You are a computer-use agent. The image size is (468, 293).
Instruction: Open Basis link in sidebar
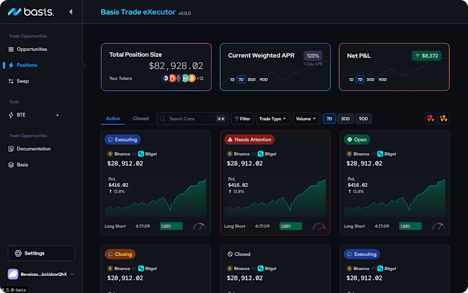pyautogui.click(x=19, y=165)
